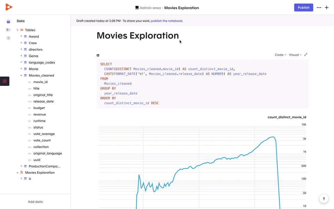
Task: Click the Movies Exploration notebook file icon
Action: (x=22, y=172)
